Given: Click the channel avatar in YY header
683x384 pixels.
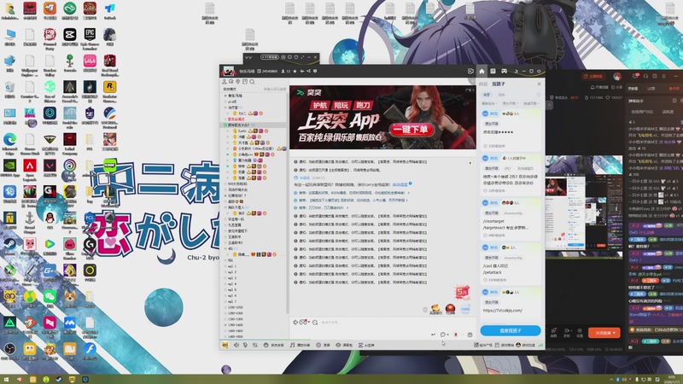Looking at the screenshot, I should click(228, 71).
